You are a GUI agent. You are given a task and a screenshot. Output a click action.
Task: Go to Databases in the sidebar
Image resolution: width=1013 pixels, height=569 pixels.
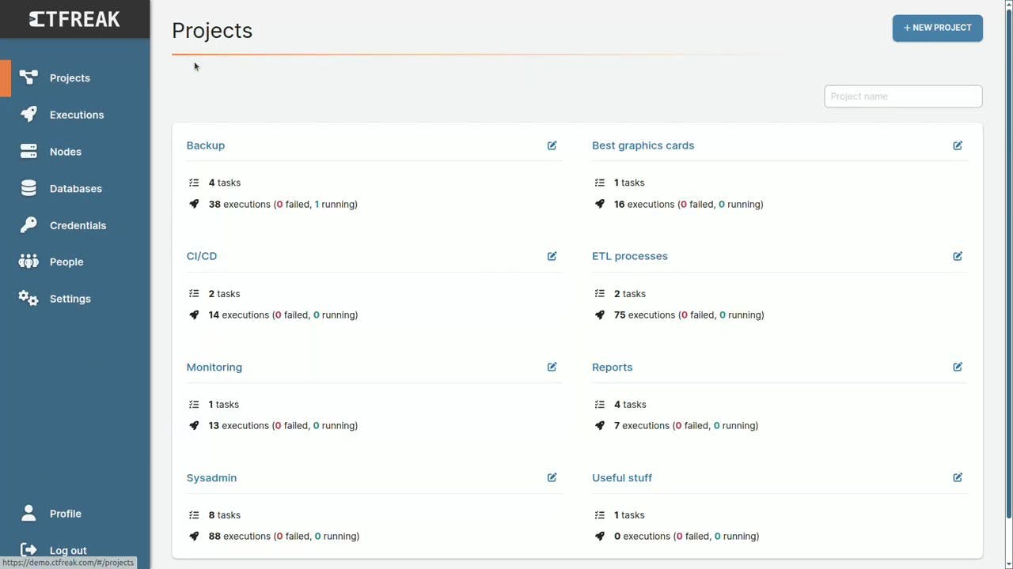[76, 189]
